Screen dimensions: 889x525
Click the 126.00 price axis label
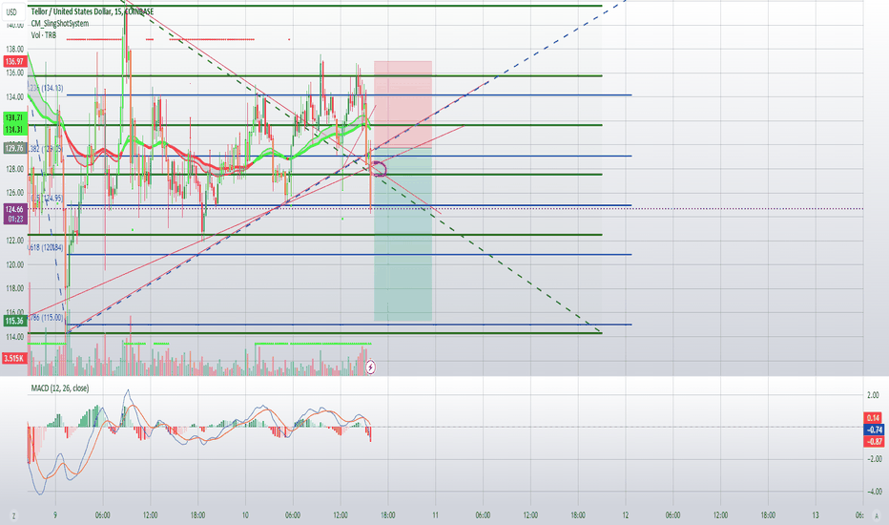click(14, 193)
